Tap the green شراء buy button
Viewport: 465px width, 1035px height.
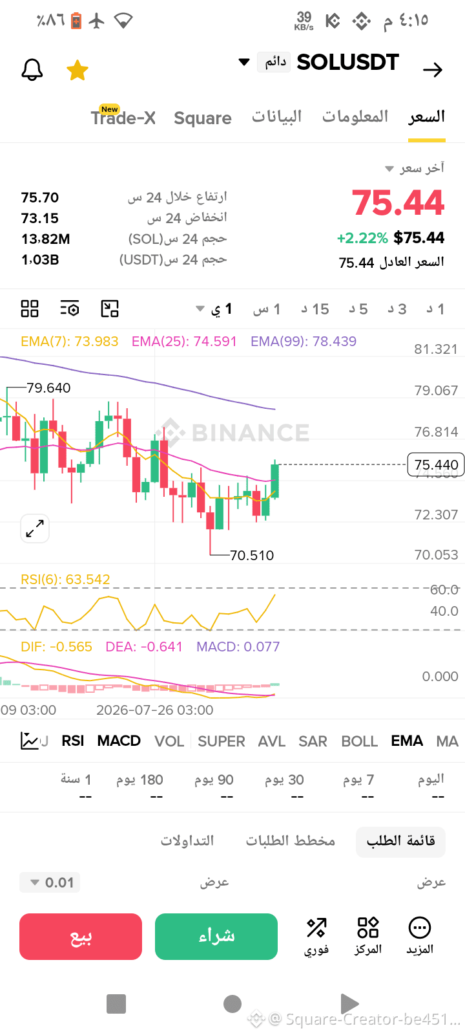(216, 937)
